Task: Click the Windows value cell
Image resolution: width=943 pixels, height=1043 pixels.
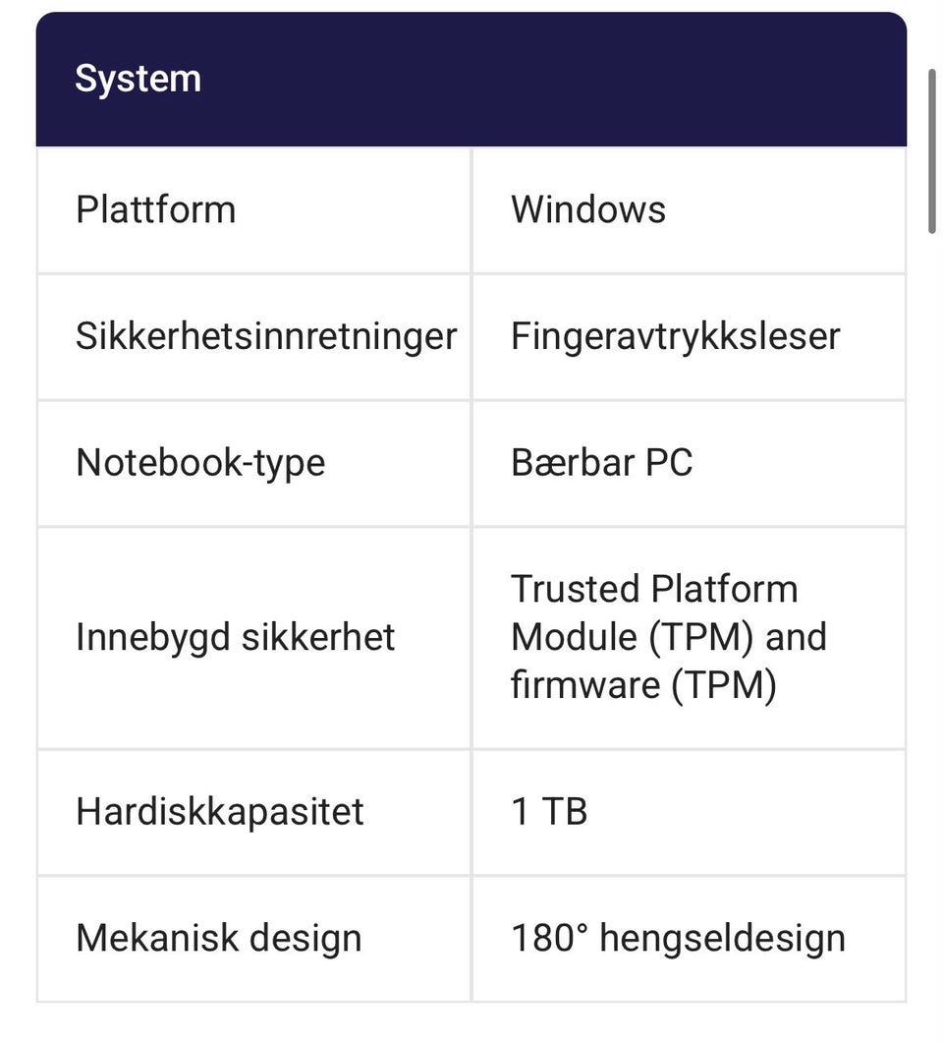Action: (689, 210)
